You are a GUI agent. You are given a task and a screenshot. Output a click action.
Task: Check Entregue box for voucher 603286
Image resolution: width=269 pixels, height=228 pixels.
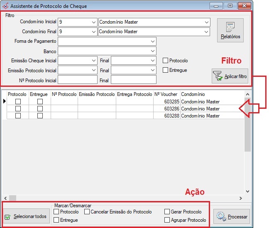point(40,109)
